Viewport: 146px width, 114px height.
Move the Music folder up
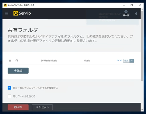coord(118,60)
